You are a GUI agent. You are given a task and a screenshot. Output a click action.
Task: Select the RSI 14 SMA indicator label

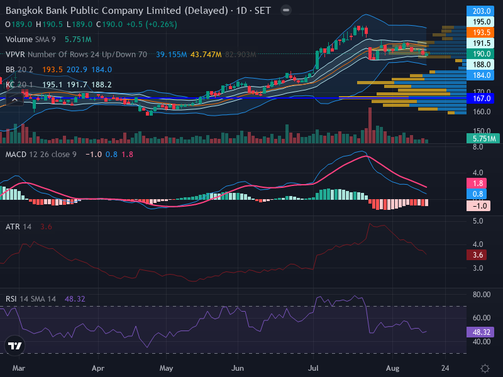31,299
